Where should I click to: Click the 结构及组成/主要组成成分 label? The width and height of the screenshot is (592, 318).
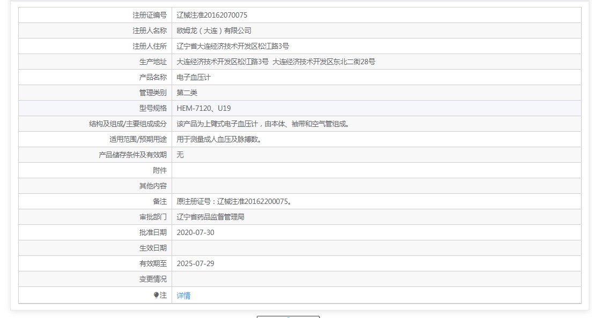128,124
